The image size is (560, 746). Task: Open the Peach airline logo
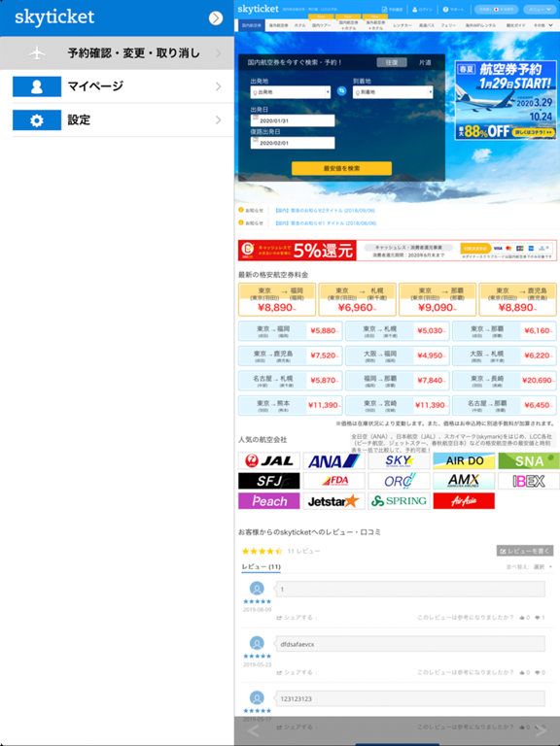[x=269, y=500]
